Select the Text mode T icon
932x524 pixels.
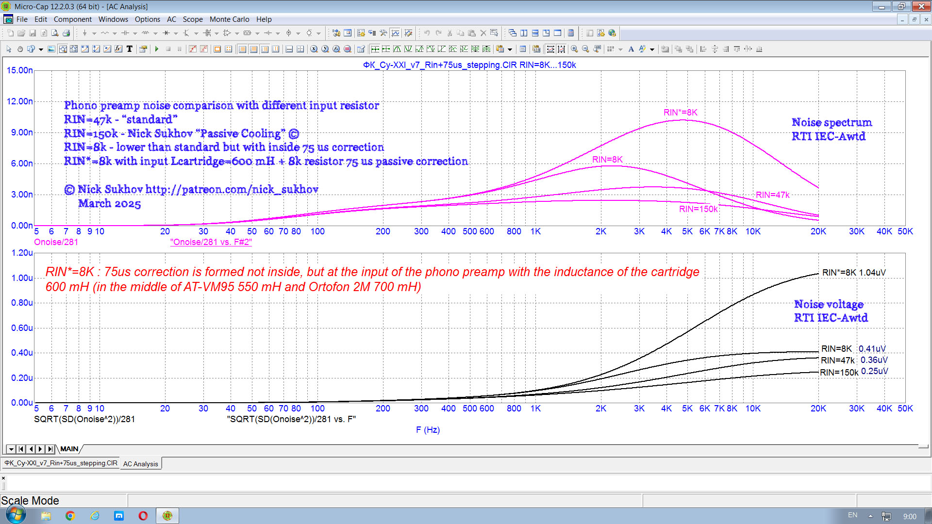(x=129, y=49)
